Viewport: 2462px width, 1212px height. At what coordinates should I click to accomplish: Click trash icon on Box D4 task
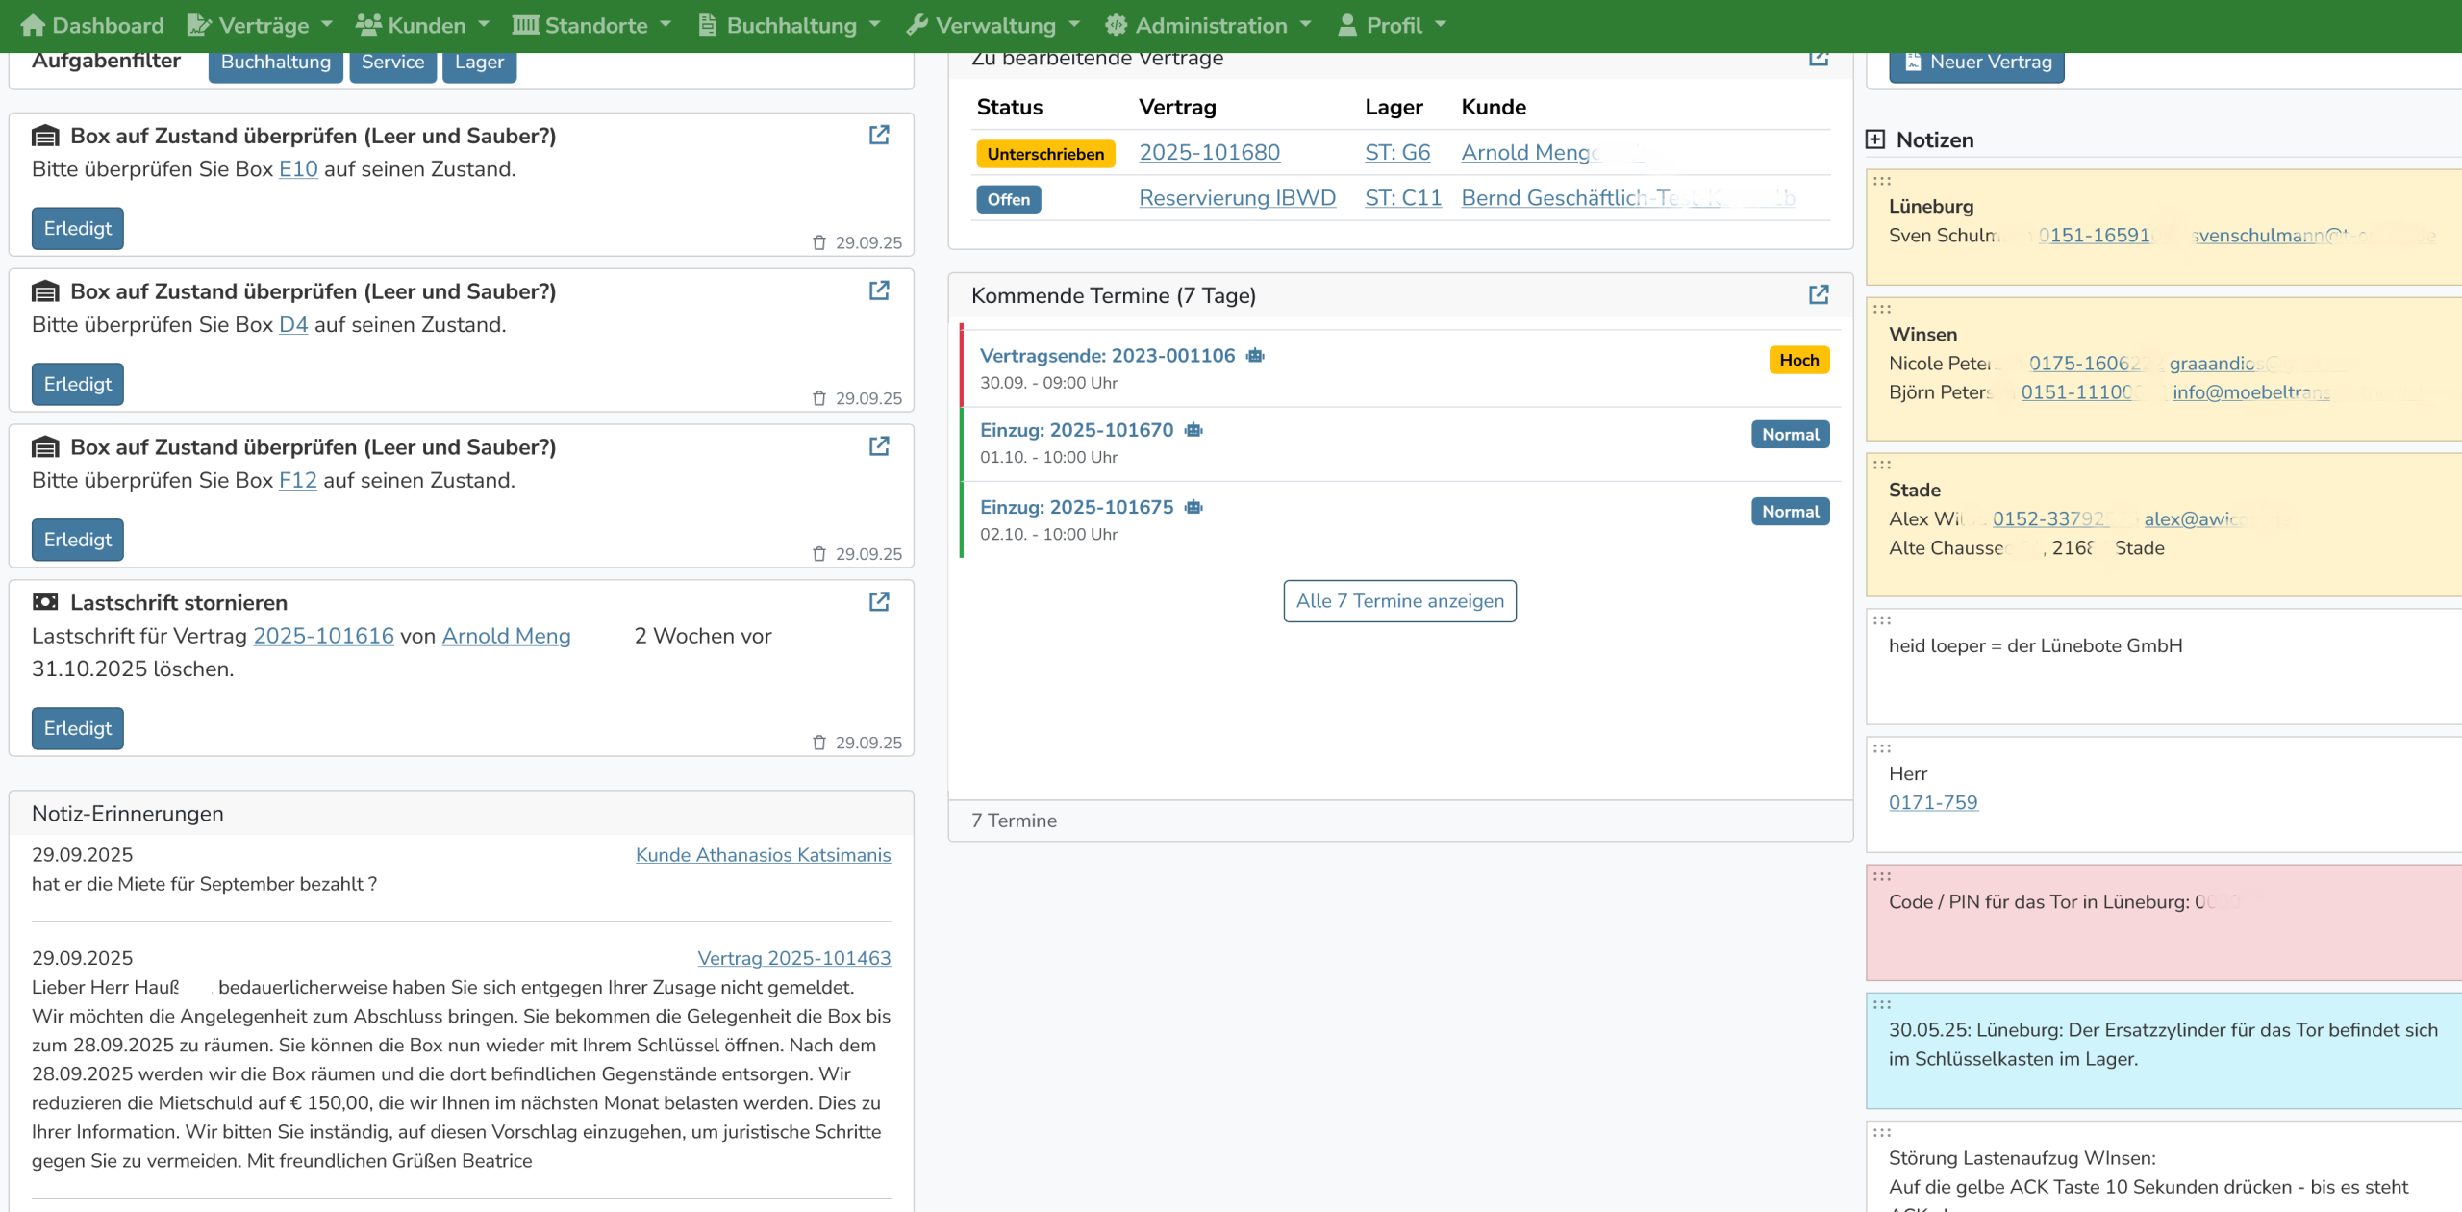click(819, 398)
